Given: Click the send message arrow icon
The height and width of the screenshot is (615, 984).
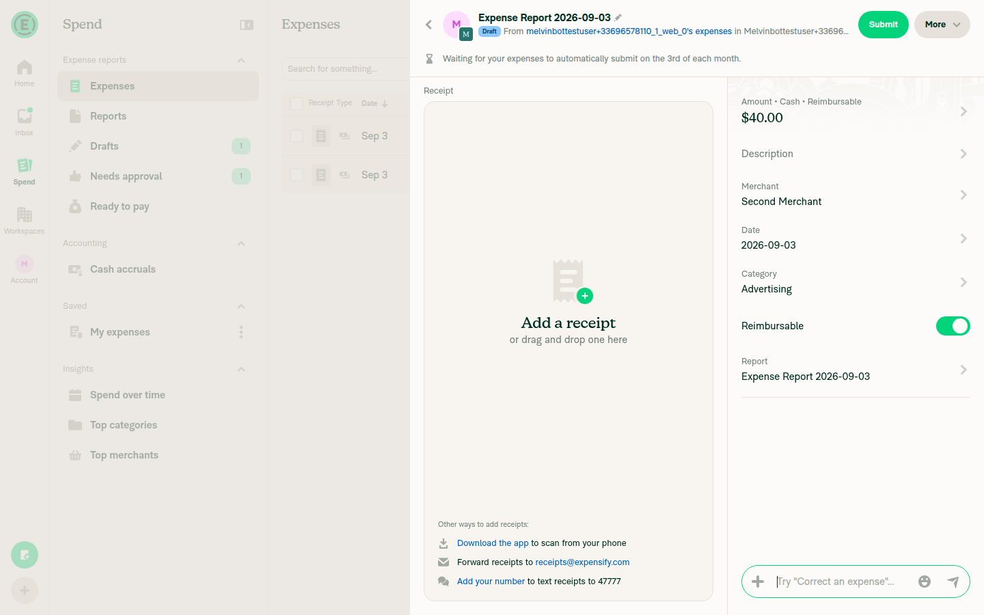Looking at the screenshot, I should pyautogui.click(x=953, y=582).
